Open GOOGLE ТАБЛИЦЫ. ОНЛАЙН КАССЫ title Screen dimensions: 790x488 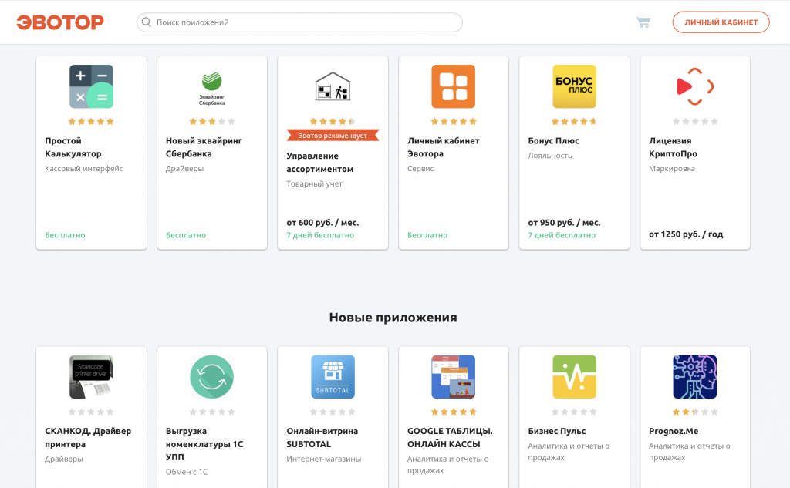pyautogui.click(x=450, y=438)
